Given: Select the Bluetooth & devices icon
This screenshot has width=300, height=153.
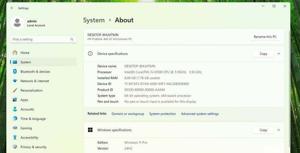Looking at the screenshot, I should coord(15,72).
